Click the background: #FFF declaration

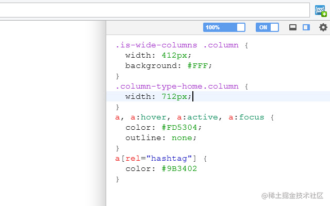tap(169, 66)
